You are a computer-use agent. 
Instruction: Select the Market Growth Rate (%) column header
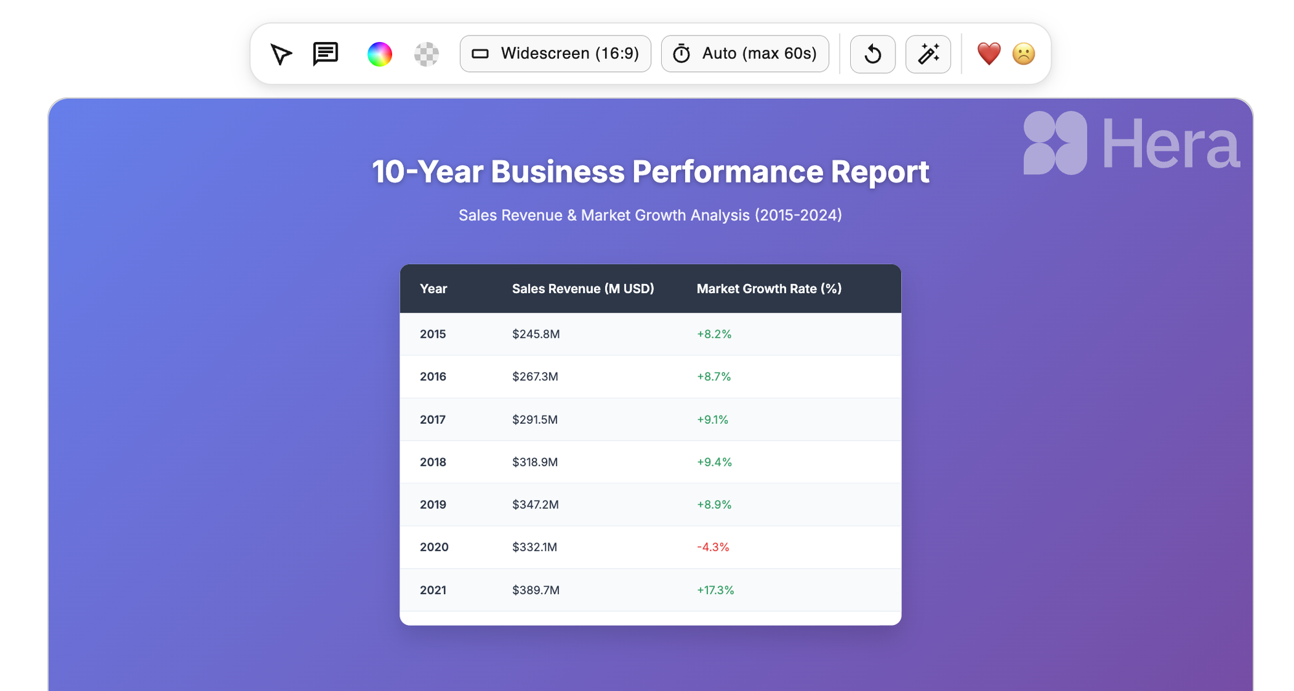tap(769, 289)
